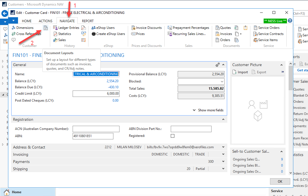This screenshot has height=196, width=308.
Task: Collapse the Sell-to Customer Sales FactBox
Action: point(281,152)
